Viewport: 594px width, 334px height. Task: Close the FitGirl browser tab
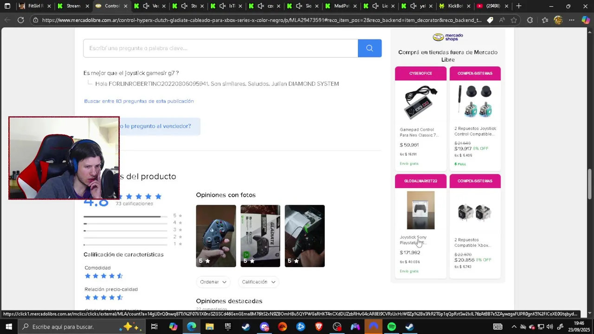[x=49, y=6]
